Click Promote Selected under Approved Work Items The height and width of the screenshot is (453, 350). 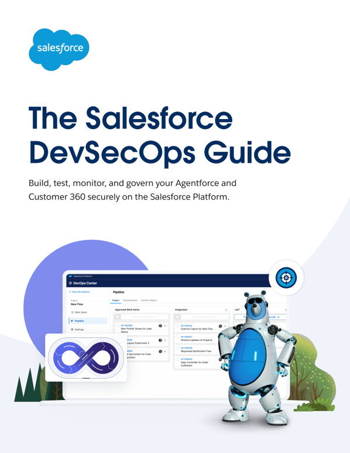145,317
